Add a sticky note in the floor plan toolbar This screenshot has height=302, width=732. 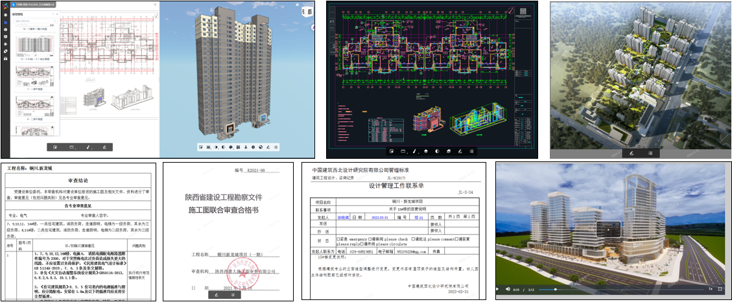point(55,147)
